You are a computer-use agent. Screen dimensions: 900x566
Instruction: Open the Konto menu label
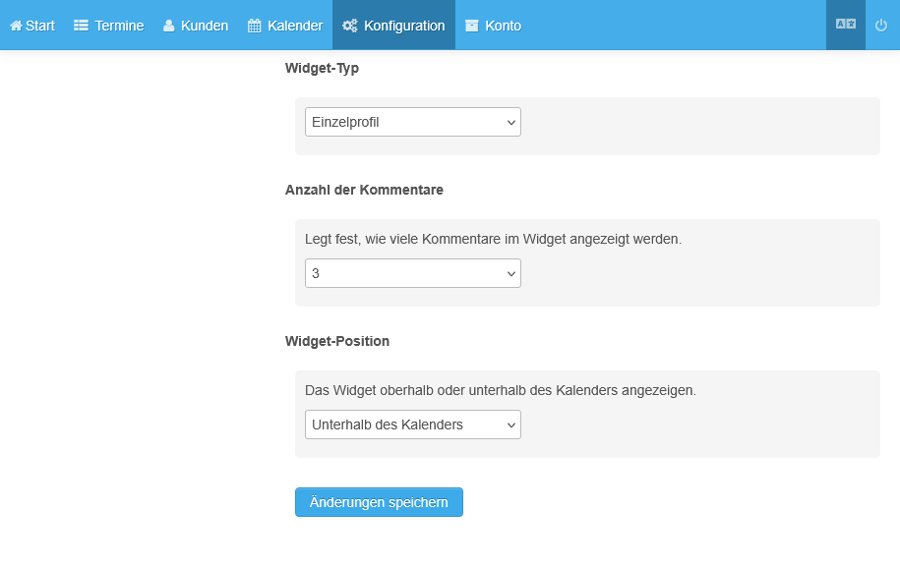tap(504, 26)
